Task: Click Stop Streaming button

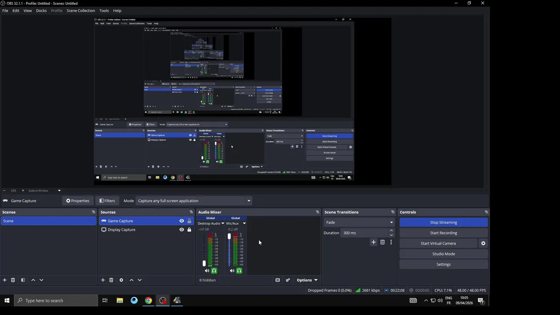Action: tap(444, 222)
